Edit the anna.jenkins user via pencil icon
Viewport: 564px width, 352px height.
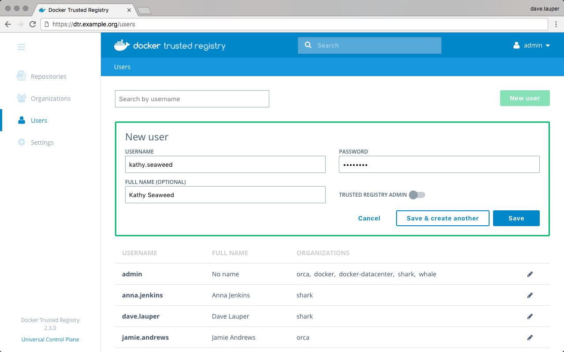(530, 295)
